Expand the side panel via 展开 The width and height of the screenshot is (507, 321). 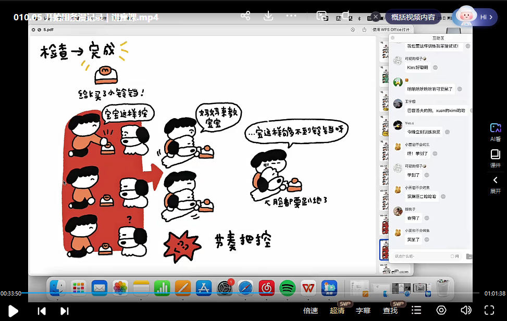click(495, 184)
